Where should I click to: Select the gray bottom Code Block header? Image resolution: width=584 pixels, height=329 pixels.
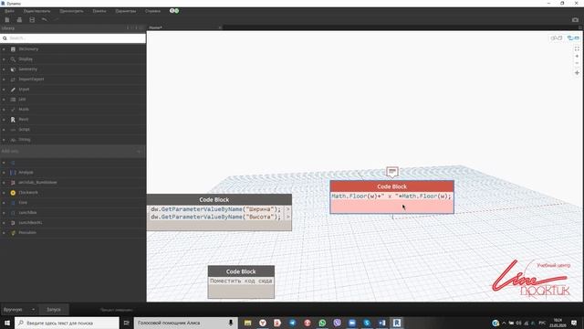(241, 271)
